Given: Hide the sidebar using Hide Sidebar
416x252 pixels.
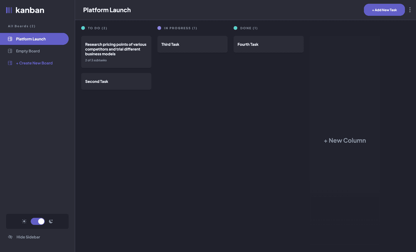Looking at the screenshot, I should (x=28, y=237).
